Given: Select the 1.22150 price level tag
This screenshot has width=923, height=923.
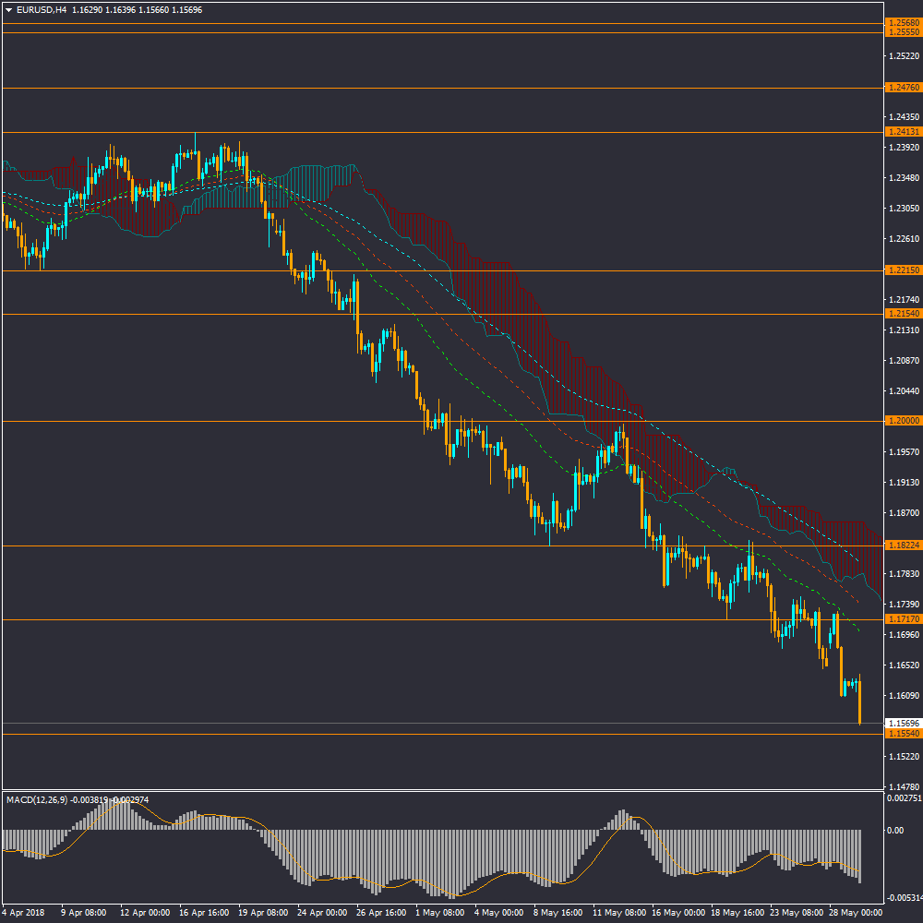Looking at the screenshot, I should point(903,270).
